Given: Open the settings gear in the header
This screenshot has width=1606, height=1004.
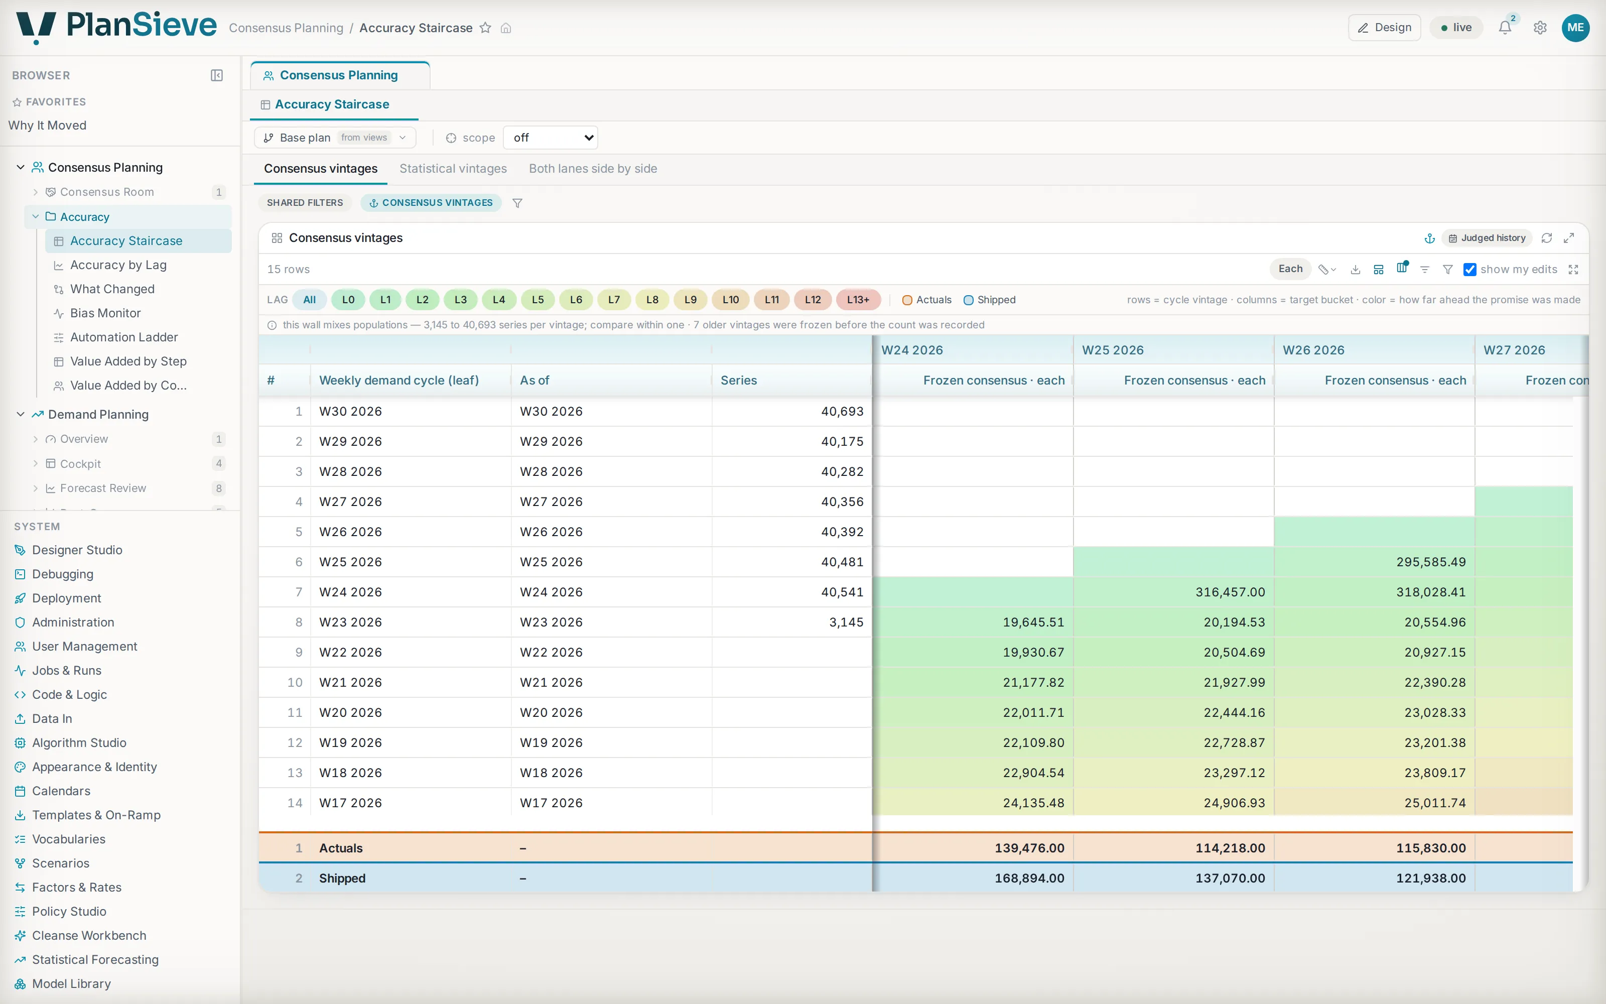Looking at the screenshot, I should click(1540, 27).
